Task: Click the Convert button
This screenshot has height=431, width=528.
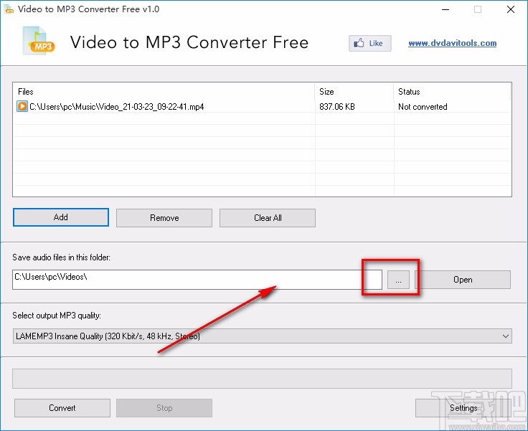Action: click(x=62, y=408)
